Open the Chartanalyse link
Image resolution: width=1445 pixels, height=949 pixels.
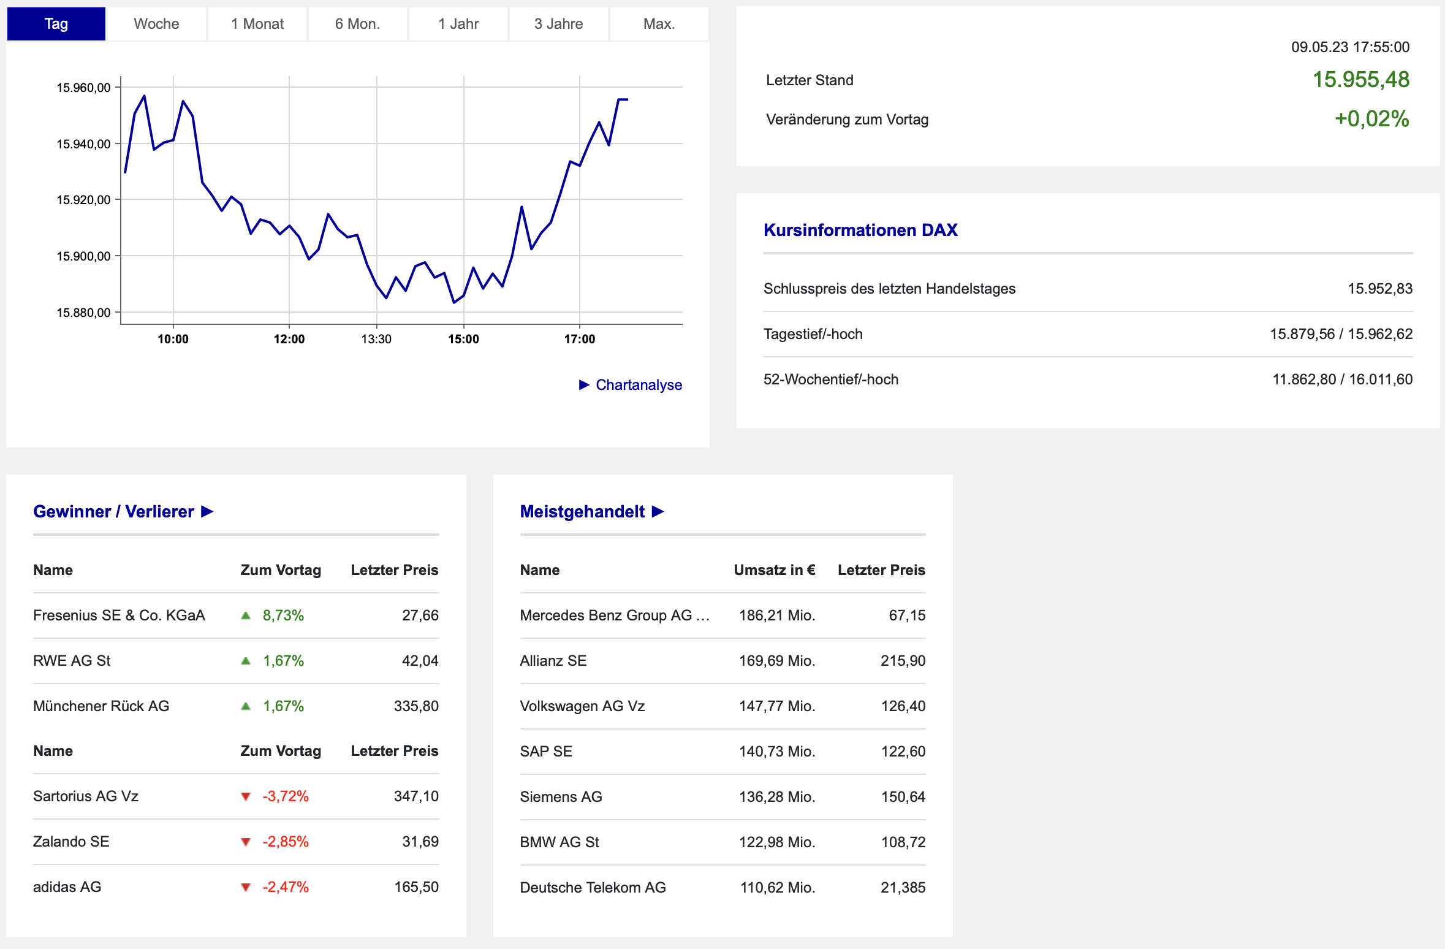pos(639,384)
